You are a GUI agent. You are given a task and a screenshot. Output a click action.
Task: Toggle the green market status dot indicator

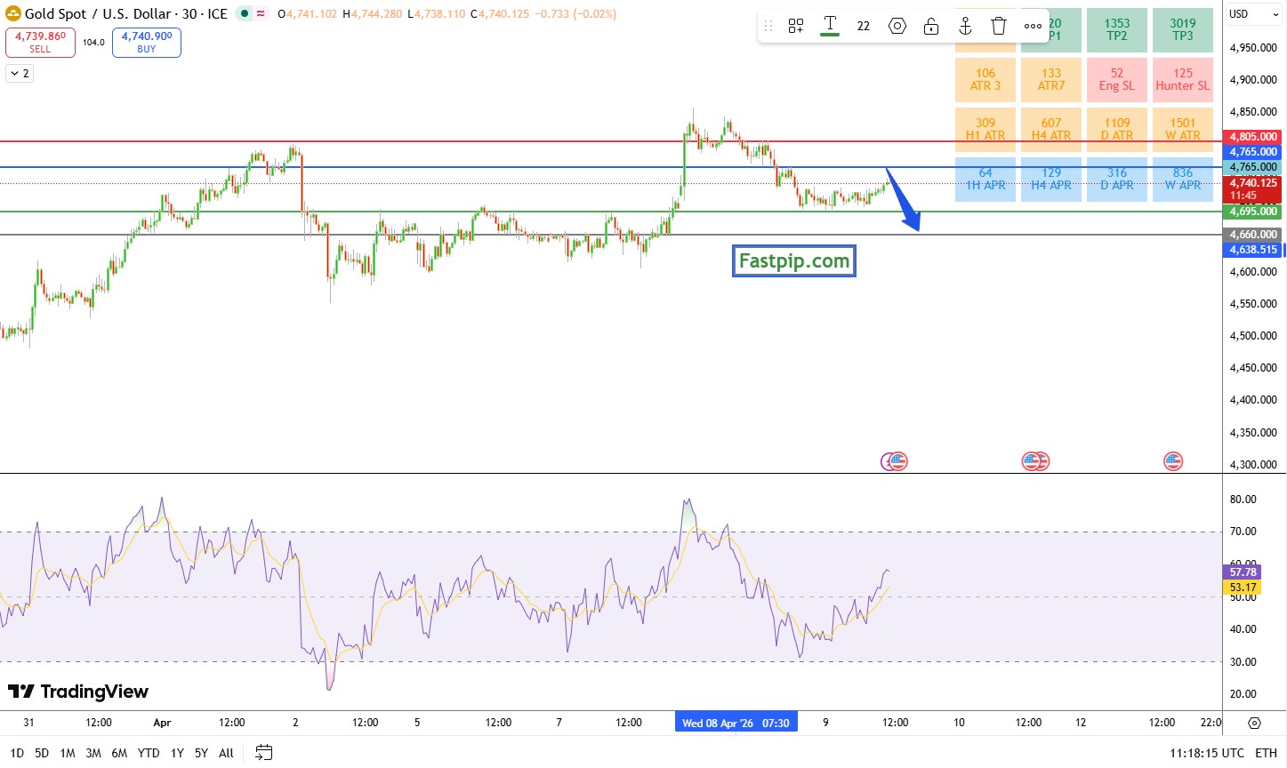click(245, 14)
